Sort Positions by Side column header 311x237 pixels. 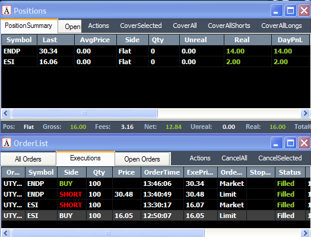(133, 40)
